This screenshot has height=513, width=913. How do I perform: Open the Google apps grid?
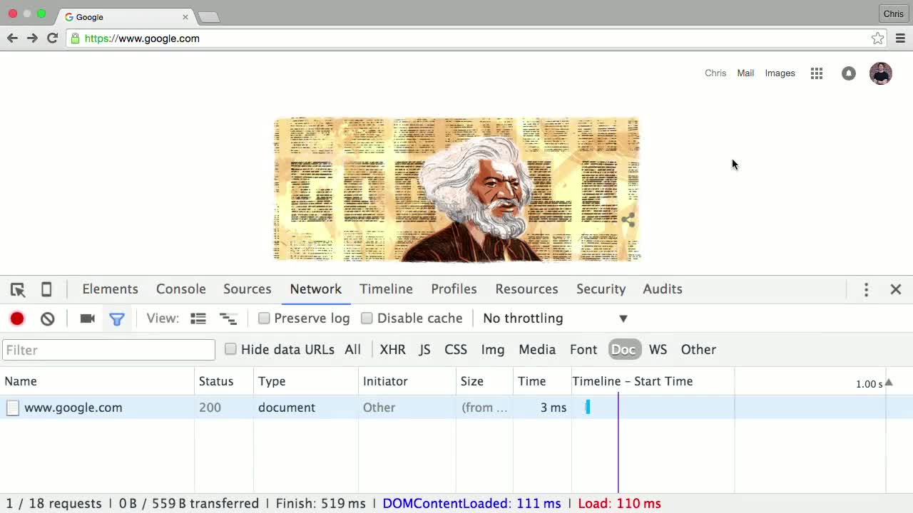[x=817, y=73]
